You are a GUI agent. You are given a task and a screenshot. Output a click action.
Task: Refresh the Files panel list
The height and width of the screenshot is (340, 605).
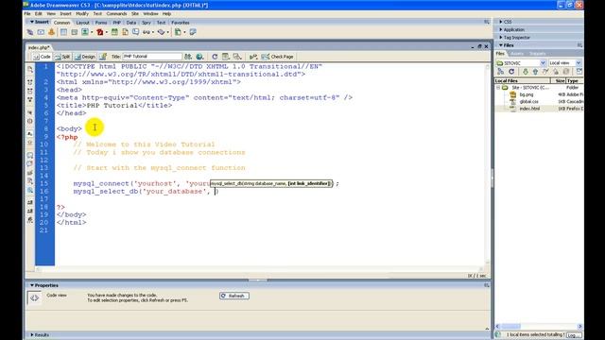coord(511,72)
